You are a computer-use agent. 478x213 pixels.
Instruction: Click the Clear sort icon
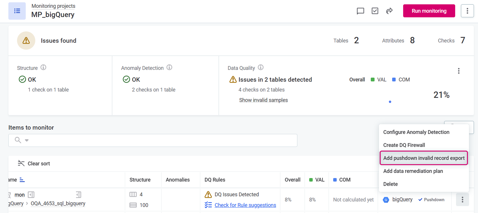pyautogui.click(x=21, y=163)
